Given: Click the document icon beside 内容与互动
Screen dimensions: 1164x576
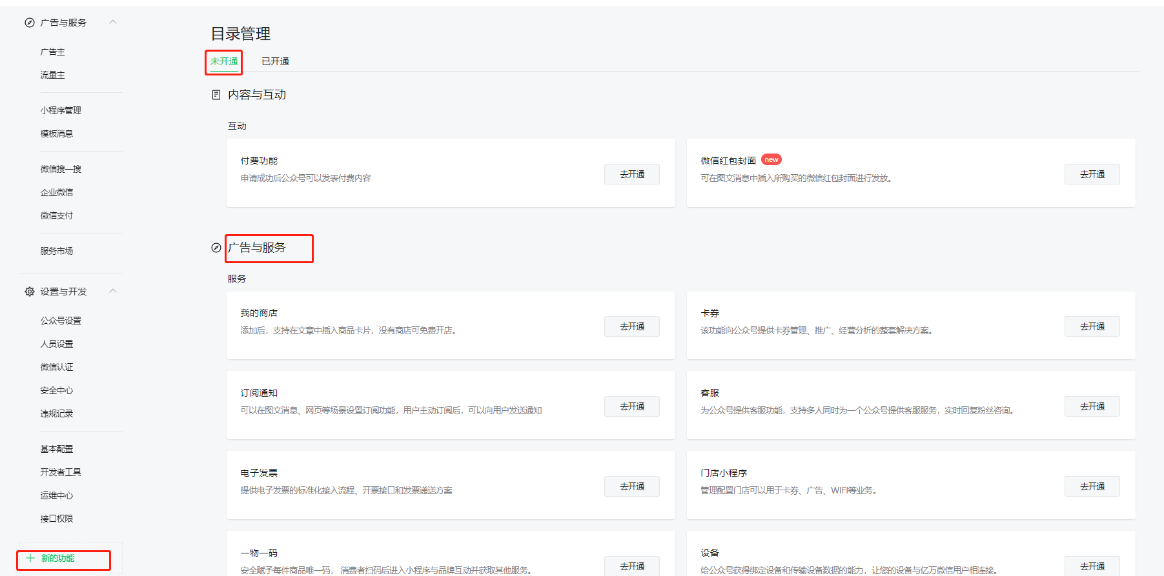Looking at the screenshot, I should pos(216,95).
